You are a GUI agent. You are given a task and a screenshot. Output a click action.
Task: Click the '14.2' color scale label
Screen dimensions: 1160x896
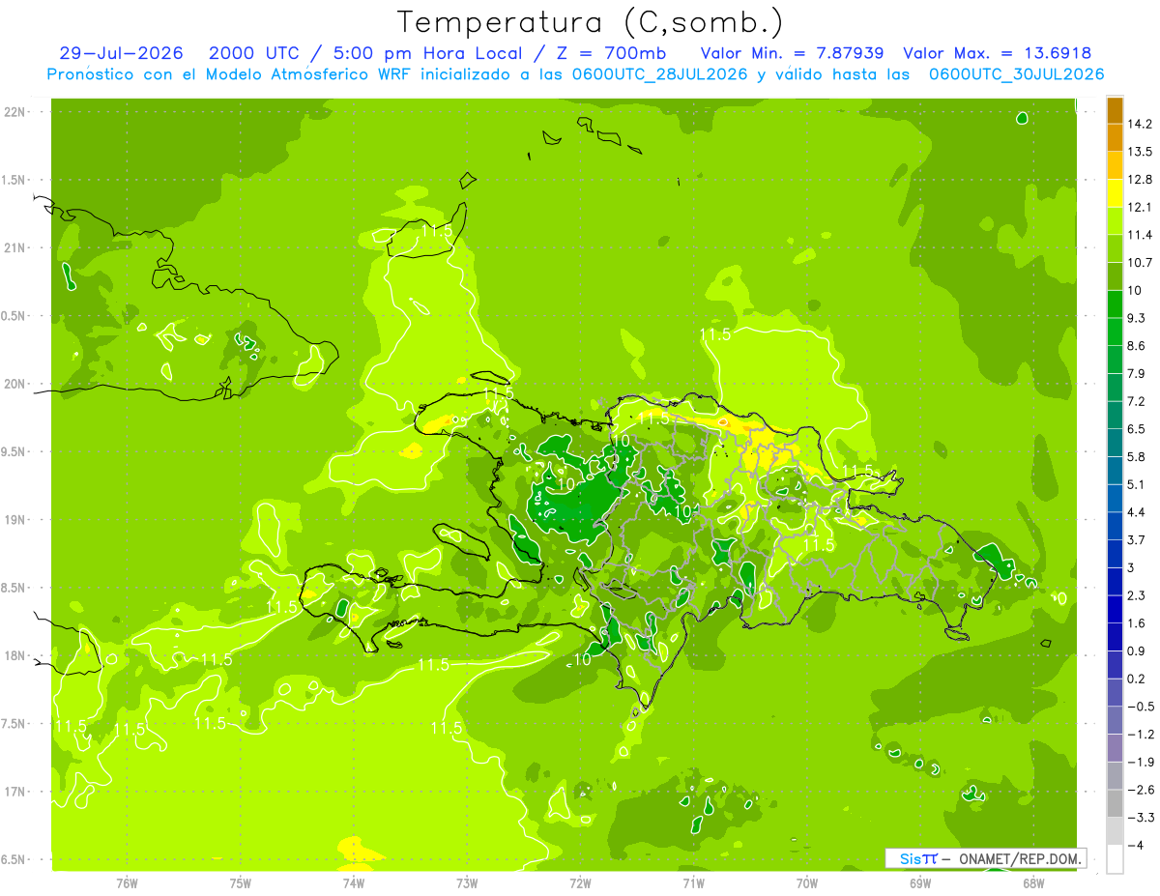coord(1140,124)
